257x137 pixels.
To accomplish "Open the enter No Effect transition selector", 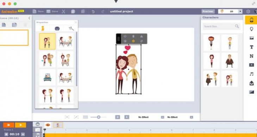I will (143, 117).
